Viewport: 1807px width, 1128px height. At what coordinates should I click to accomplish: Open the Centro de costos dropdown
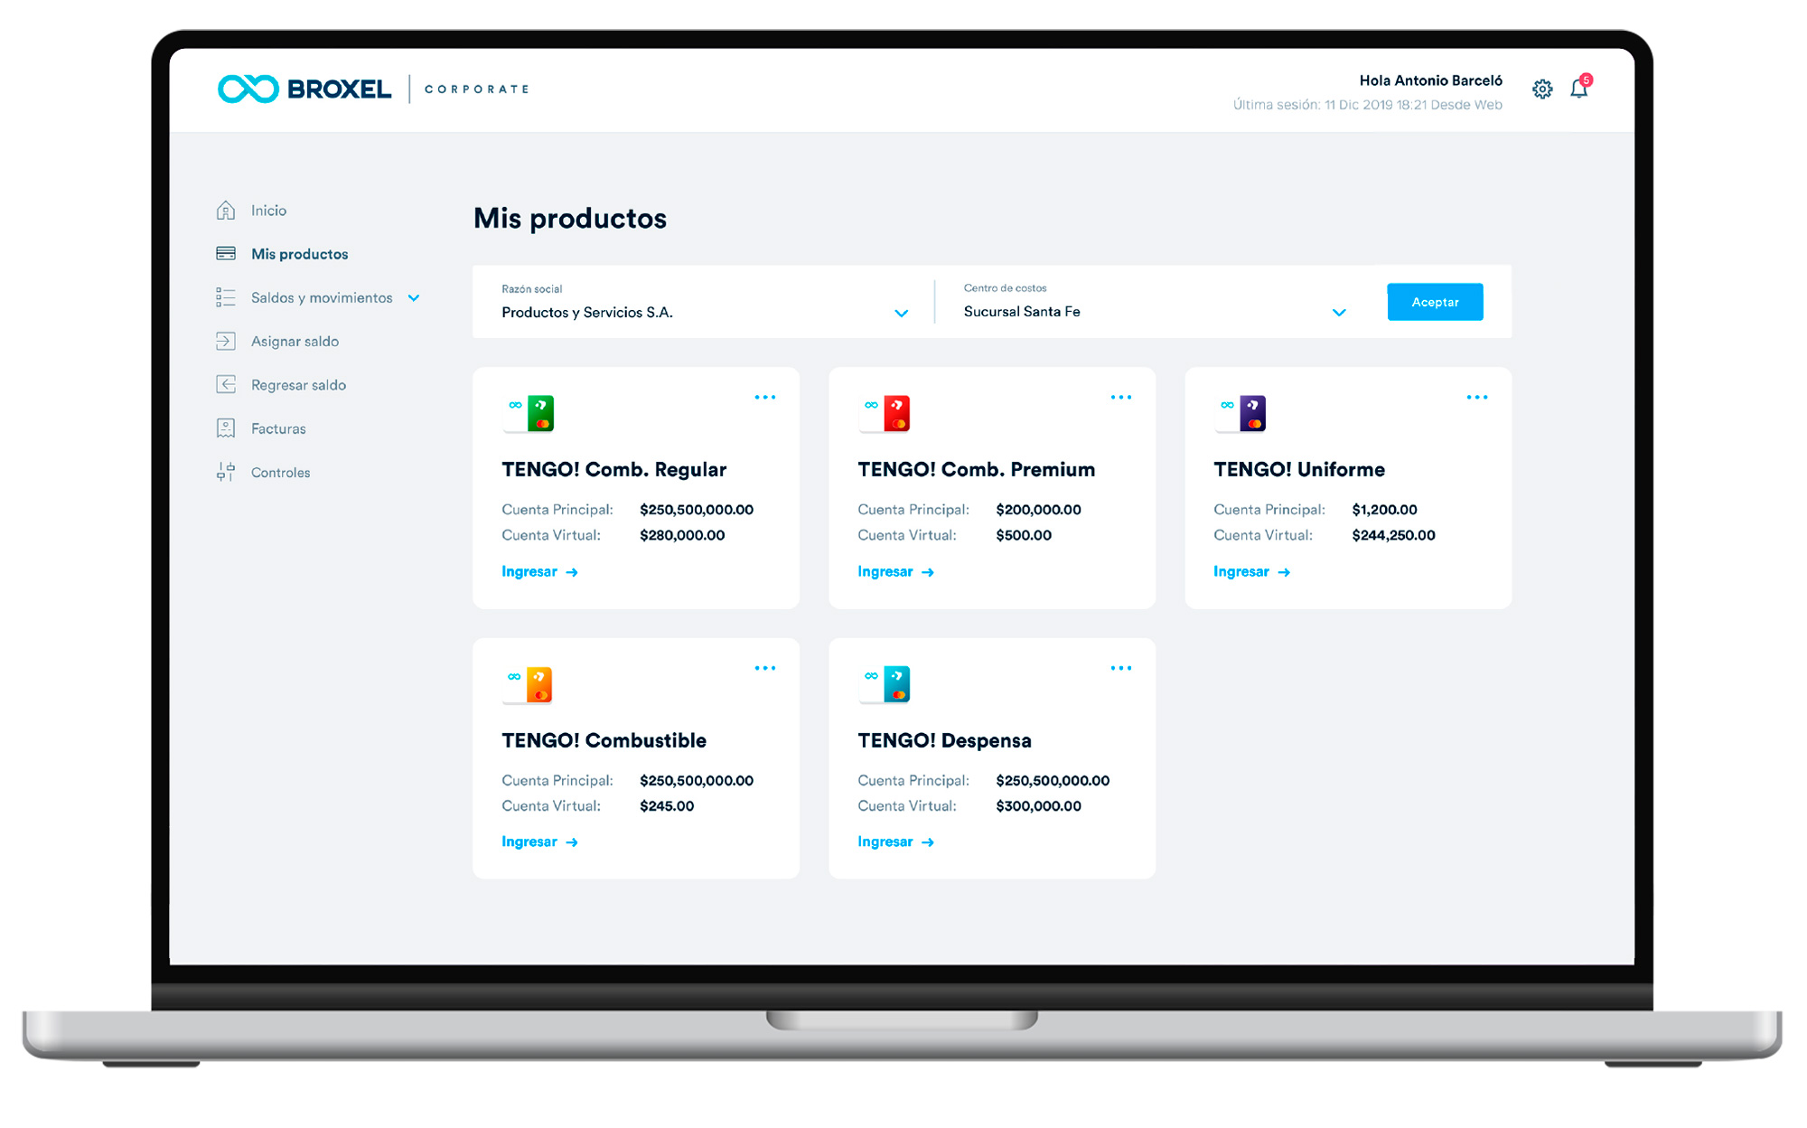[x=1155, y=302]
